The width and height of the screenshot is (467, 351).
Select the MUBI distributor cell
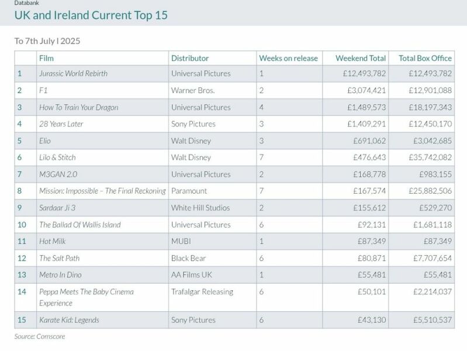point(181,241)
